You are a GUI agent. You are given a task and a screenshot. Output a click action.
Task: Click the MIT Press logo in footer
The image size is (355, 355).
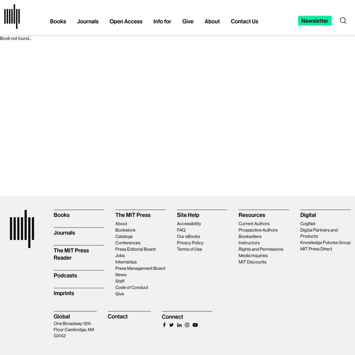point(22,229)
